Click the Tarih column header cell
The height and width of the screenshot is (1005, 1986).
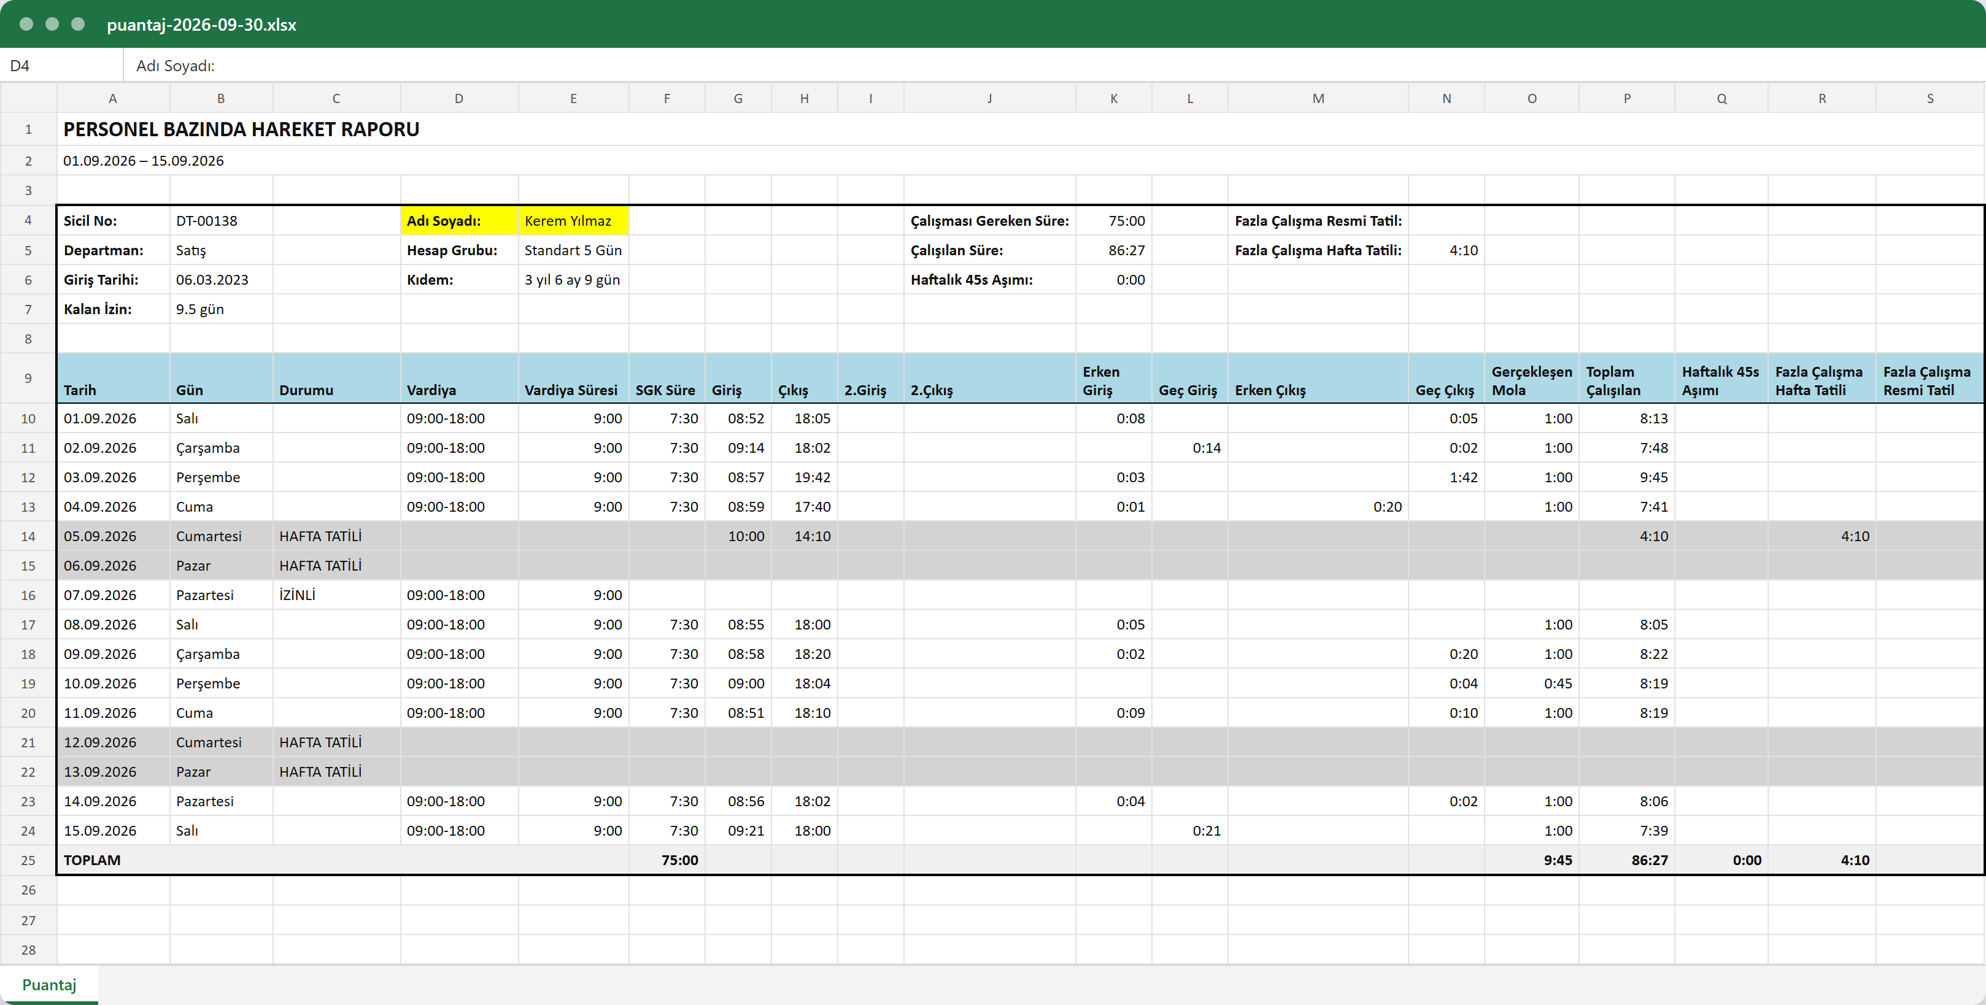tap(112, 378)
